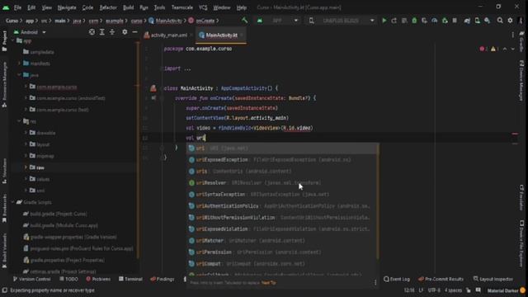The height and width of the screenshot is (297, 528).
Task: Click the gutter icon beside class MainActivity
Action: tap(153, 88)
